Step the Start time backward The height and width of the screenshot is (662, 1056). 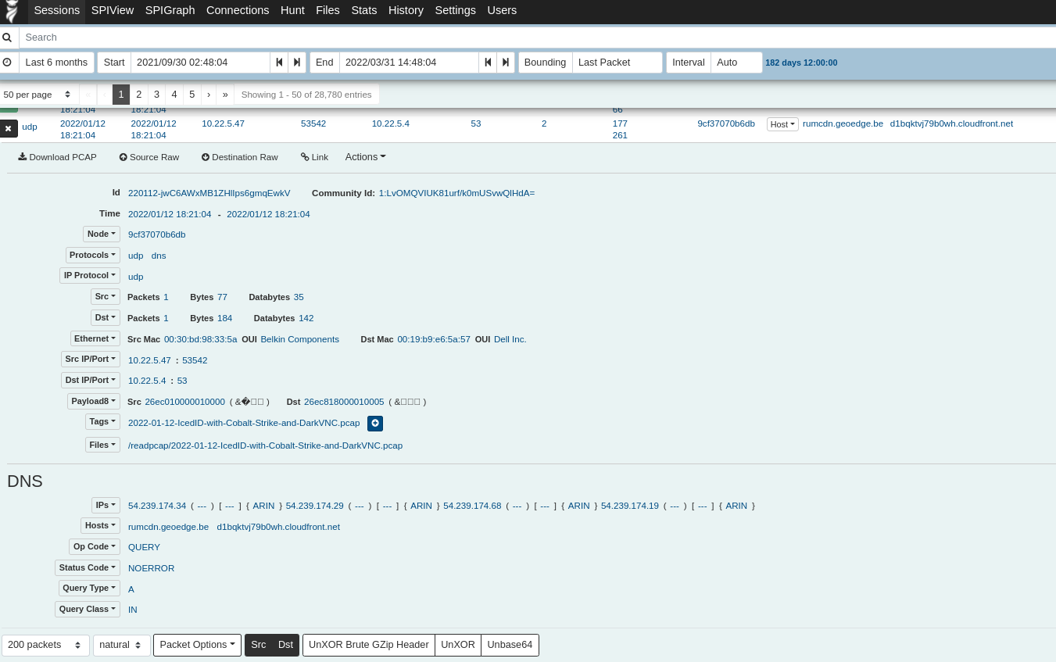[x=279, y=63]
